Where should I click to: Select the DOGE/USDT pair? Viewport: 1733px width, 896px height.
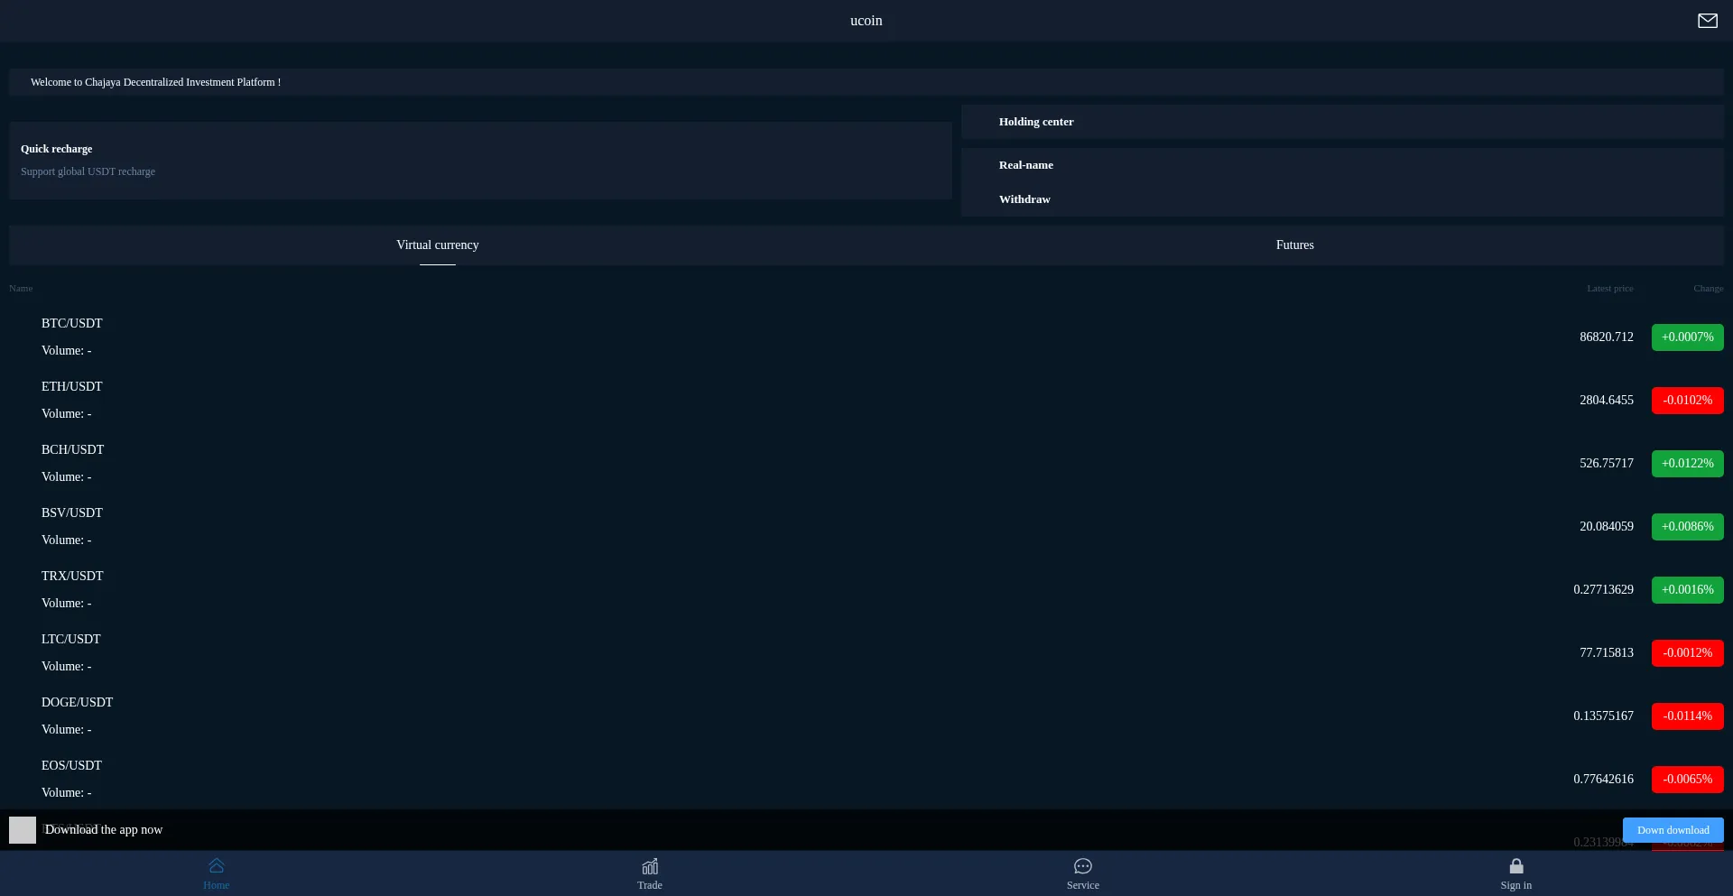click(78, 703)
